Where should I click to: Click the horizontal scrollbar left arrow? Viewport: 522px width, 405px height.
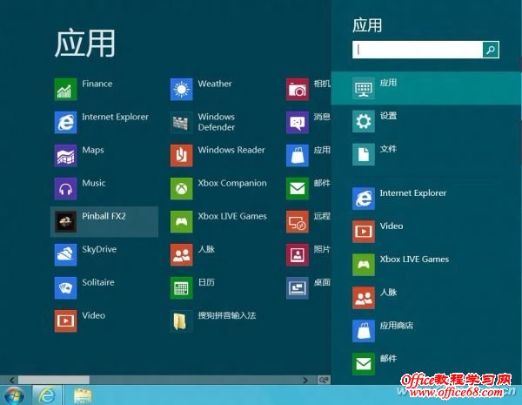[x=11, y=380]
